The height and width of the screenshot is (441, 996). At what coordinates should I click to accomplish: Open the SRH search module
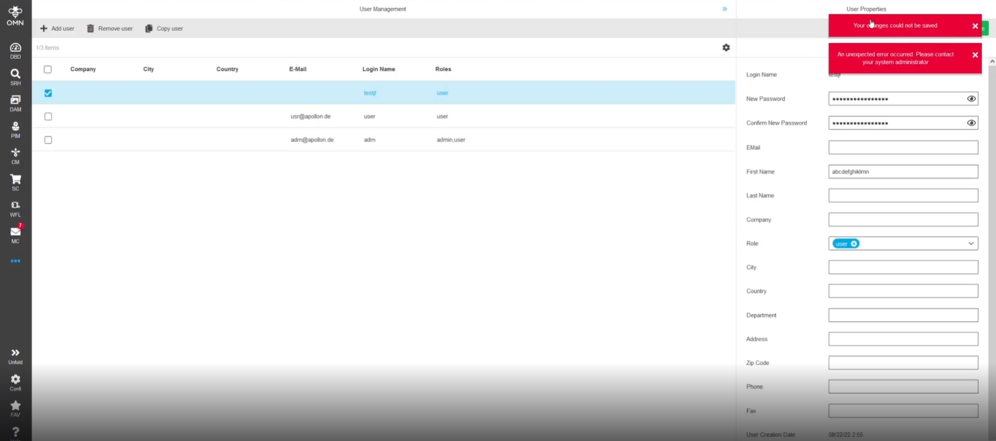pyautogui.click(x=15, y=77)
